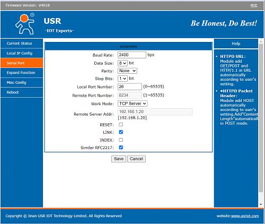Save the serial port parameters
Image resolution: width=265 pixels, height=224 pixels.
pyautogui.click(x=119, y=159)
